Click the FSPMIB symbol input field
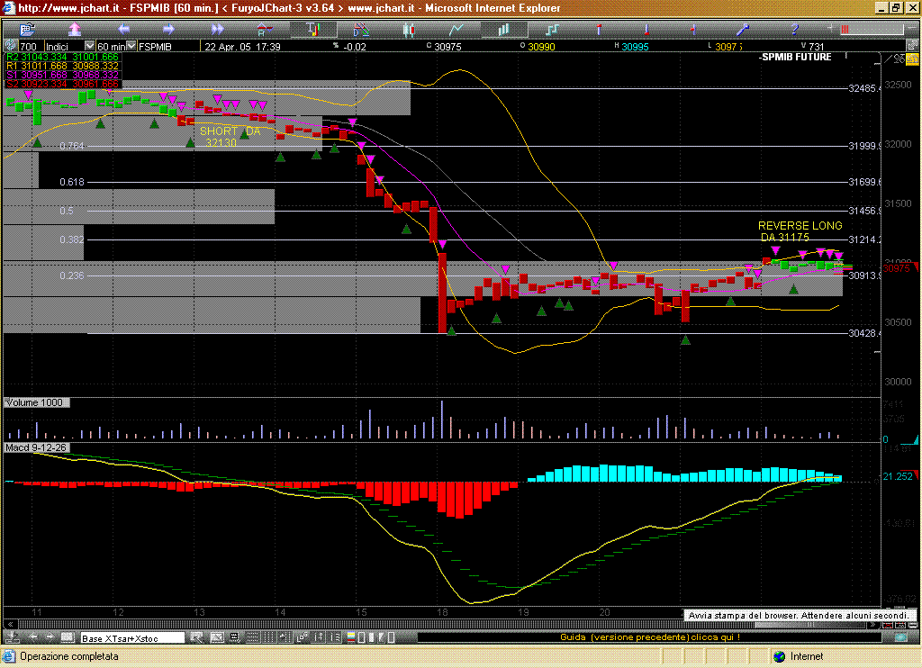The height and width of the screenshot is (668, 922). tap(156, 46)
